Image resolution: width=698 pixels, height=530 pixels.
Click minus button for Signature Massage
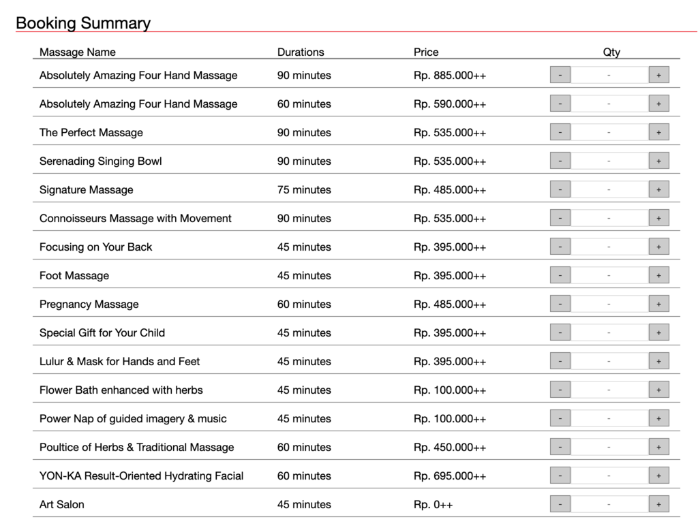point(560,189)
